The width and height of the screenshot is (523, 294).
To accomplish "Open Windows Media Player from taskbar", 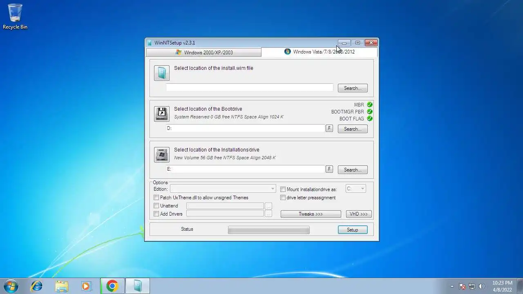I will click(x=86, y=286).
